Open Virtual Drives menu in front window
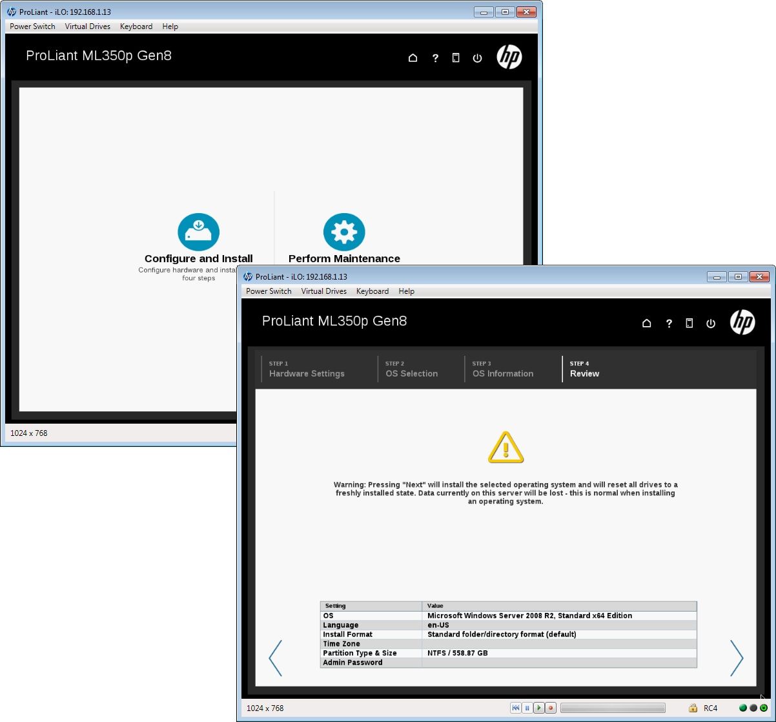The height and width of the screenshot is (722, 776). point(324,291)
